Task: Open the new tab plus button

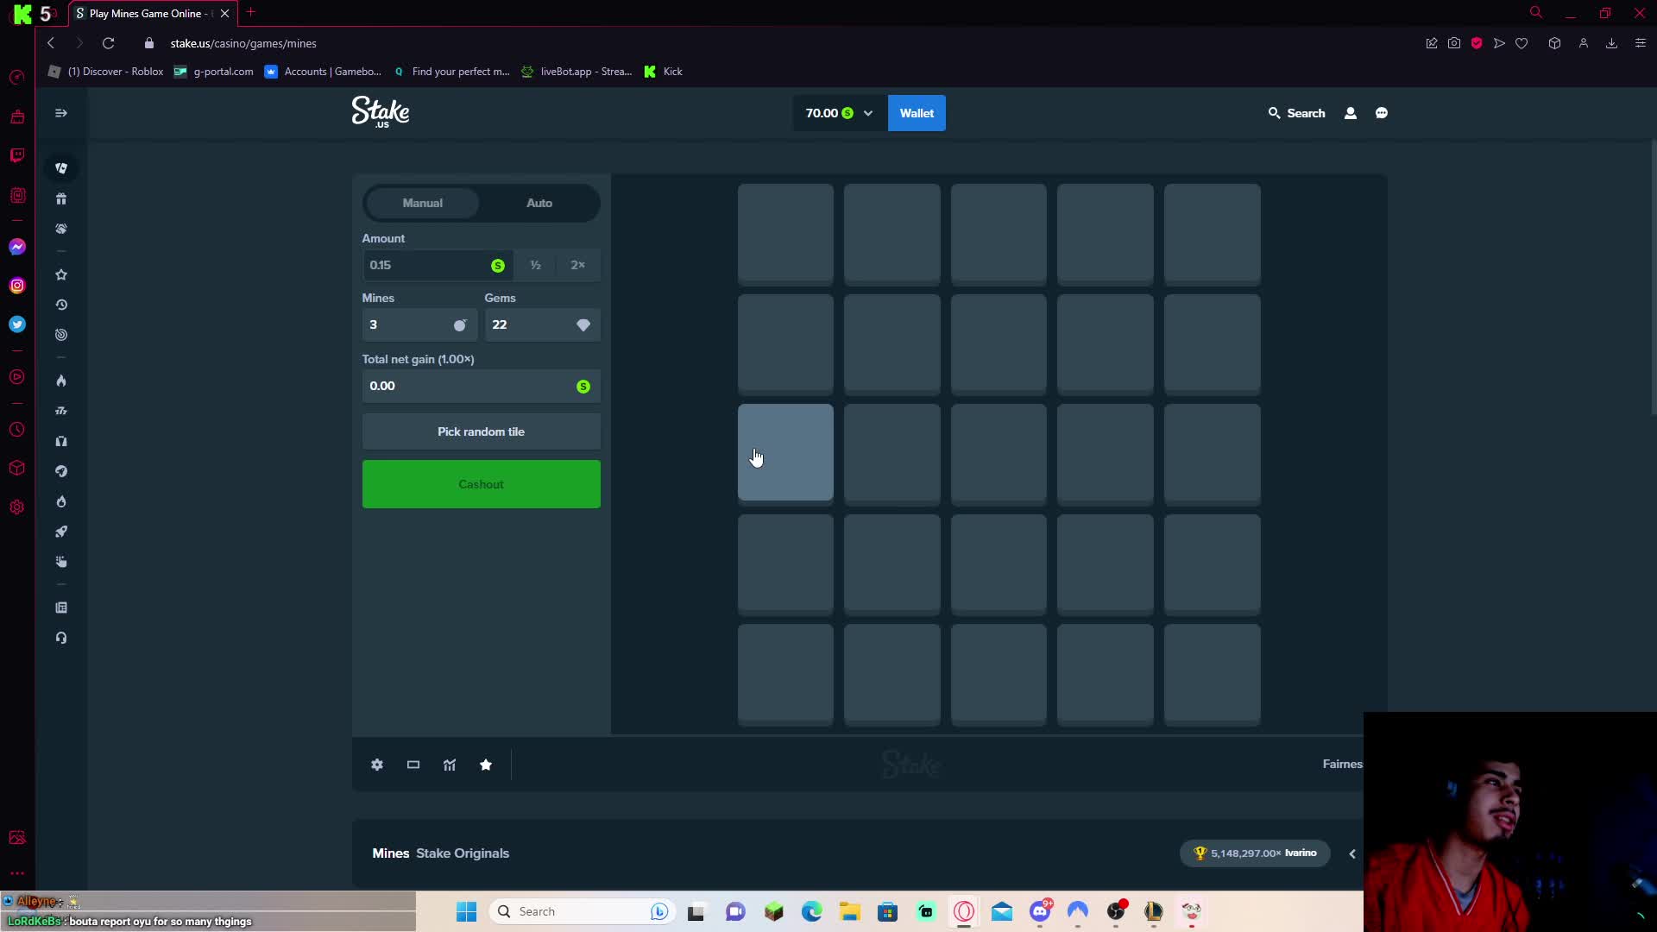Action: pos(251,12)
